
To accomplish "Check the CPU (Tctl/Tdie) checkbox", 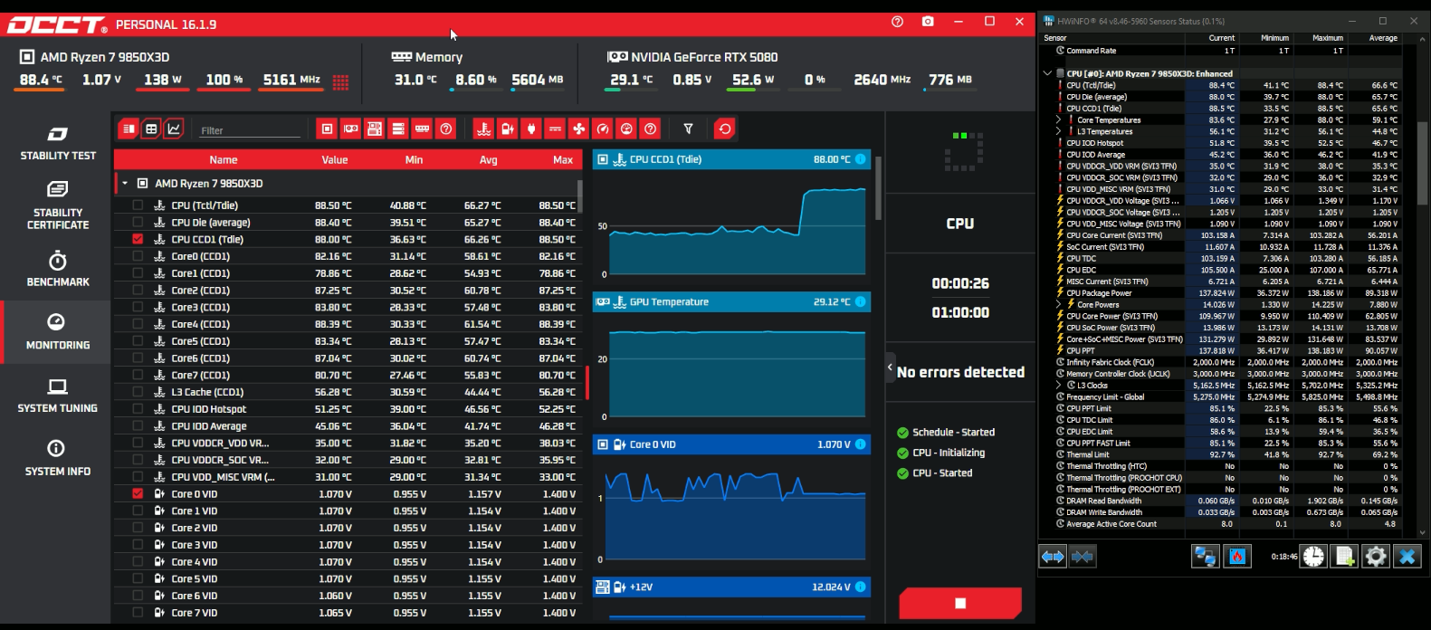I will [x=138, y=205].
